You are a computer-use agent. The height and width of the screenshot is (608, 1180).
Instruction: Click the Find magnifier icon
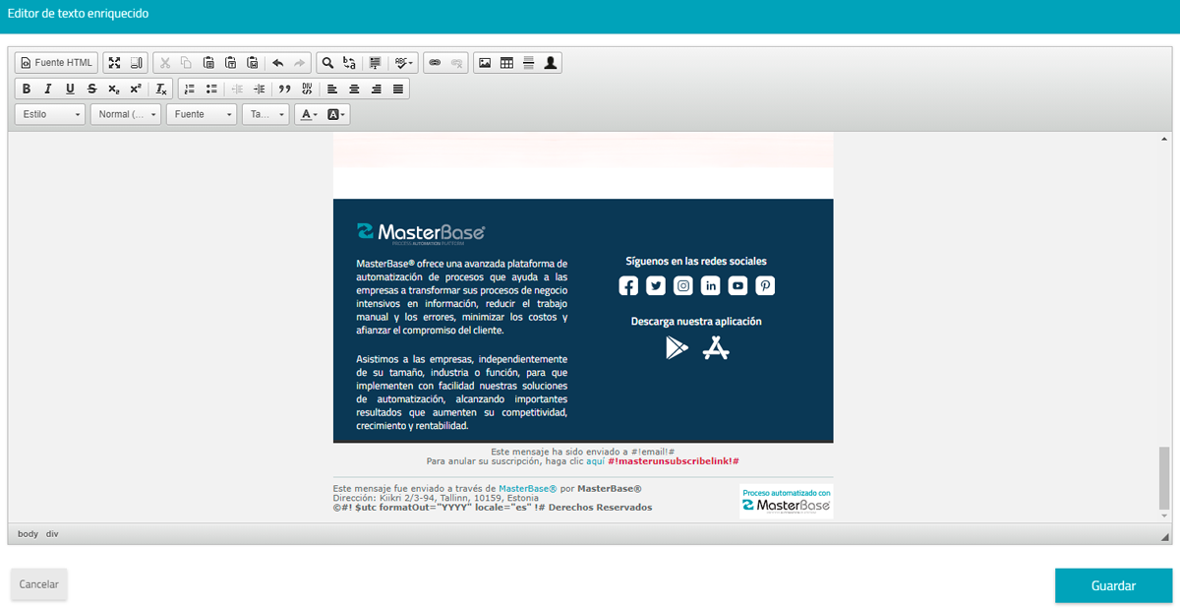pyautogui.click(x=327, y=63)
